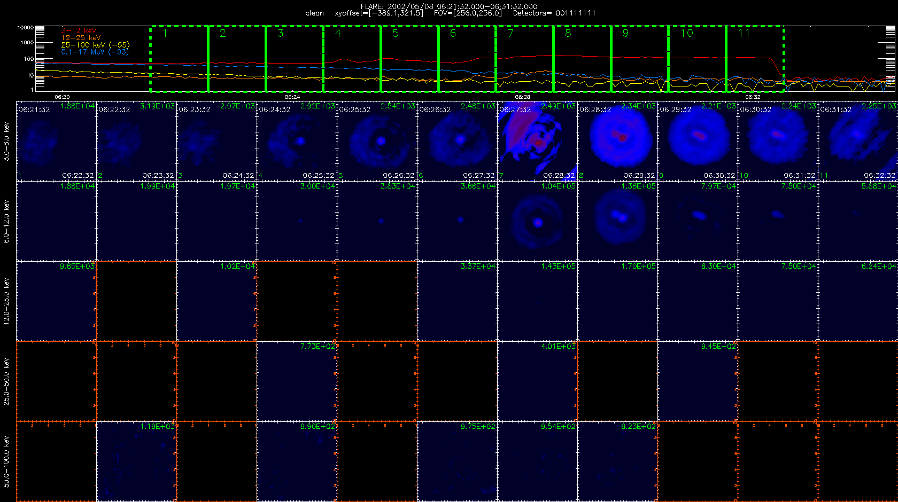Open the 06:21:32 image at 3.0-6.0 keV
This screenshot has width=898, height=502.
[56, 141]
